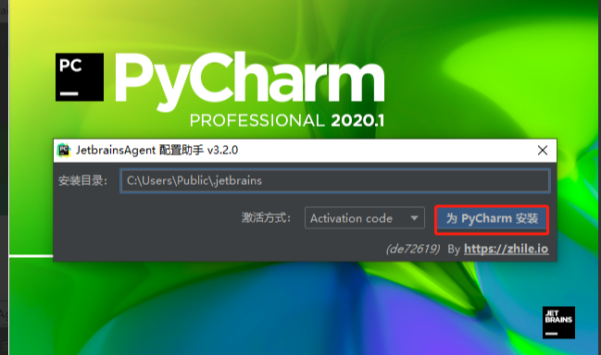Click the PyCharm icon in dialog title bar

pyautogui.click(x=64, y=150)
